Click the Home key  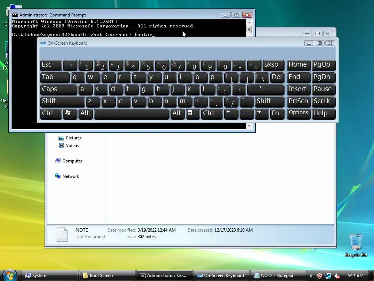click(299, 65)
